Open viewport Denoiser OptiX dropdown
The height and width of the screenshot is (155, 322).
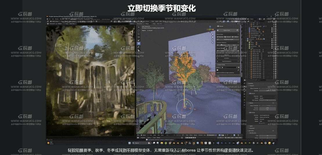pyautogui.click(x=267, y=96)
